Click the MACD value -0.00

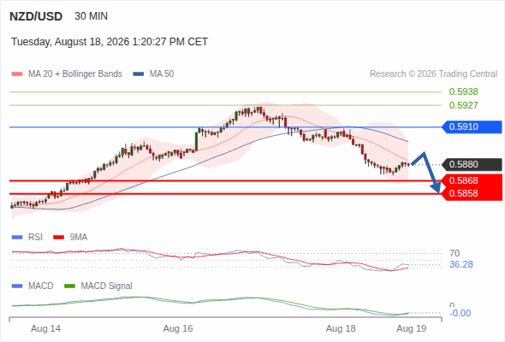click(x=460, y=313)
